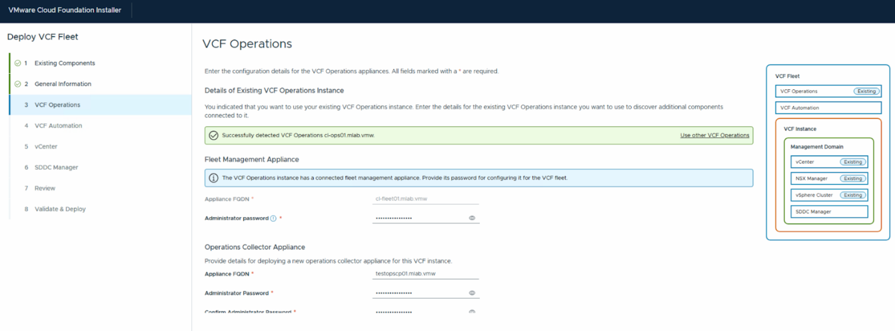The width and height of the screenshot is (895, 331).
Task: Show the fleet appliance Administrator password
Action: [x=471, y=218]
